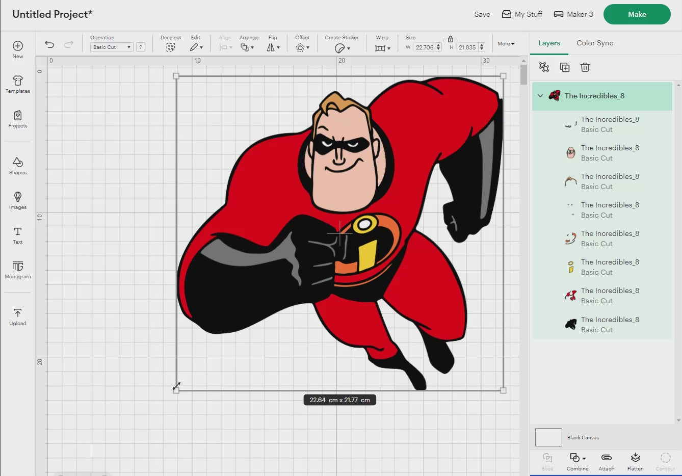682x476 pixels.
Task: Open the More toolbar menu
Action: pos(506,44)
